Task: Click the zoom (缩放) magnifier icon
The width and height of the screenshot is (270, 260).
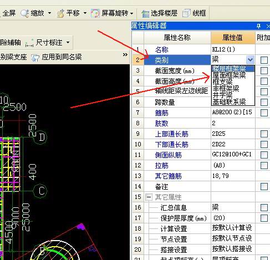Action: (x=25, y=13)
